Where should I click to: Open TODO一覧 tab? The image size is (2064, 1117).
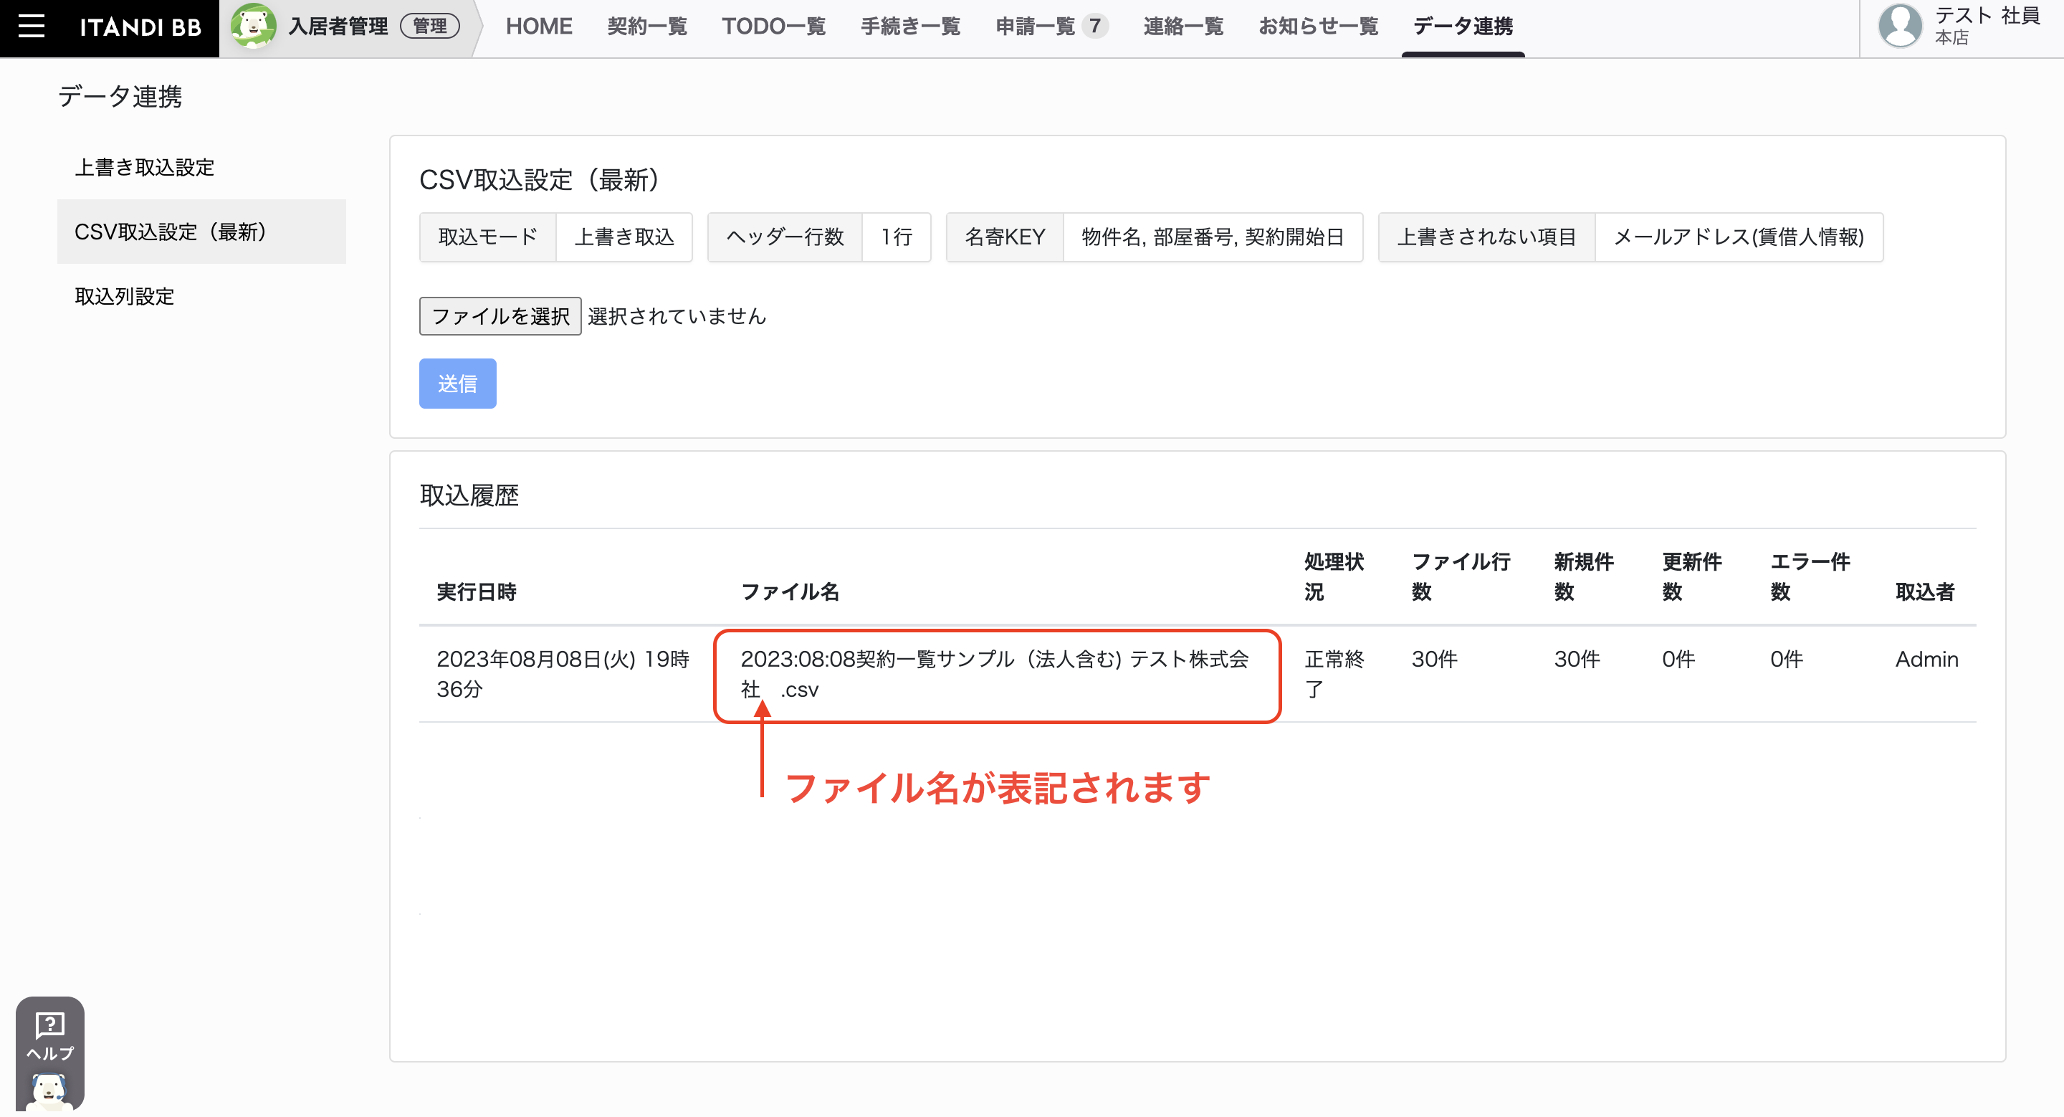point(773,27)
